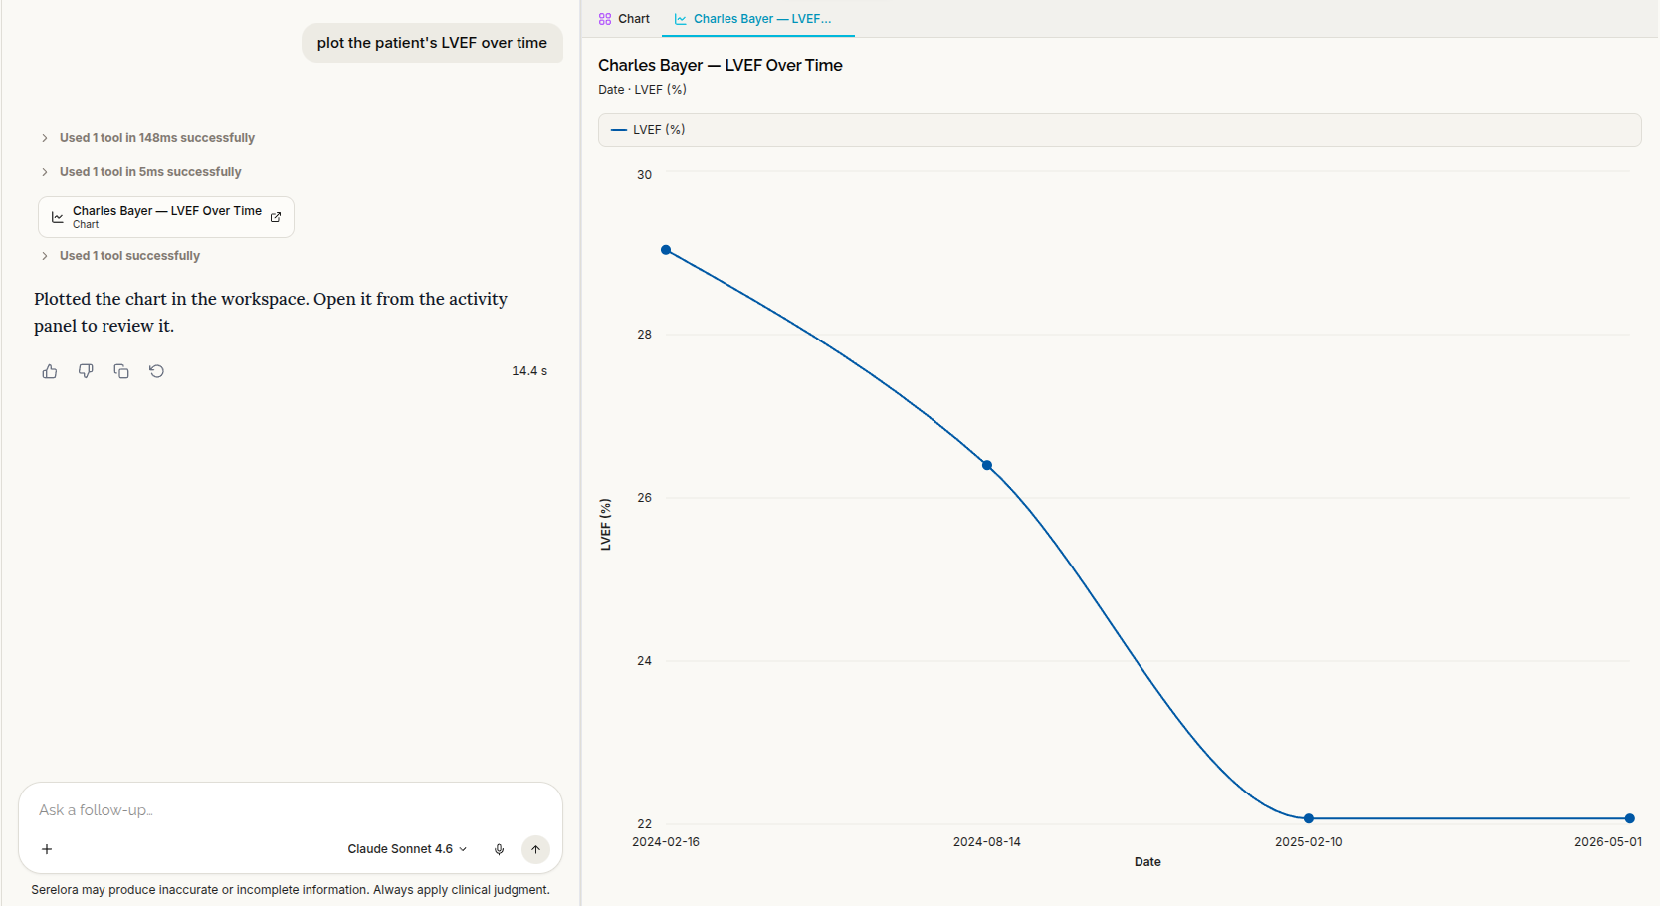Click the plus attachment icon
This screenshot has height=906, width=1660.
coord(47,849)
